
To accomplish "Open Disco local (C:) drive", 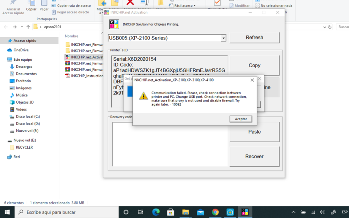I will point(28,116).
